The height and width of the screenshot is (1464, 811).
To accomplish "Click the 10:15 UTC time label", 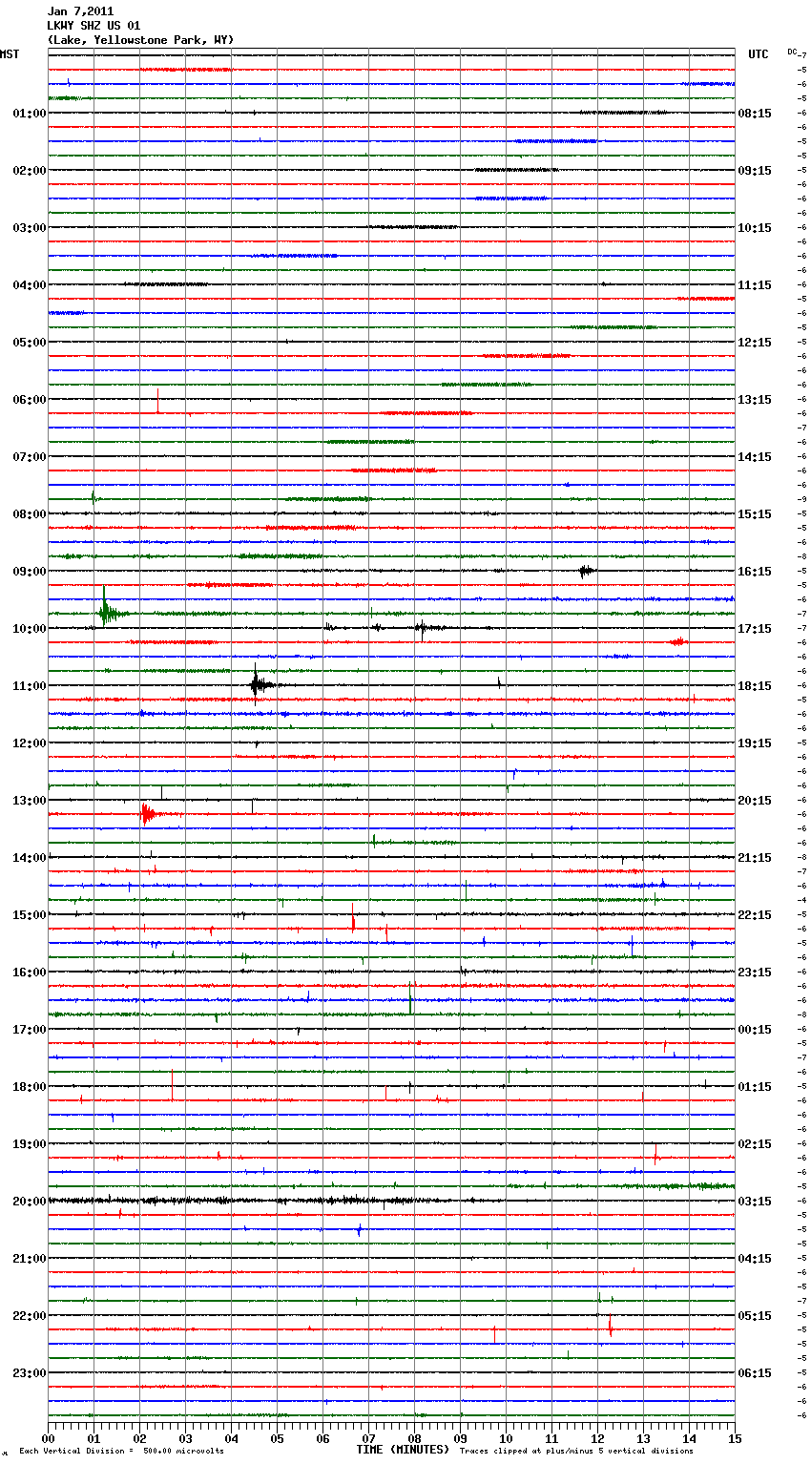I will 755,228.
